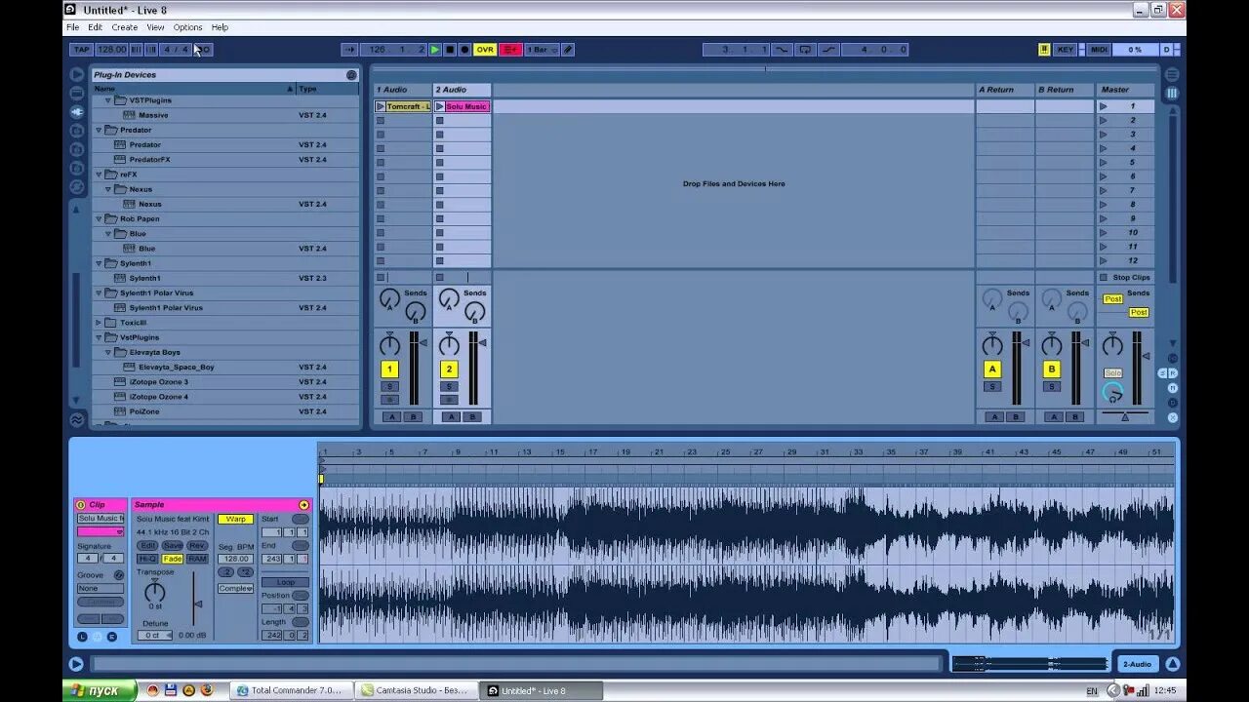Click the sample Edit button

click(x=147, y=546)
